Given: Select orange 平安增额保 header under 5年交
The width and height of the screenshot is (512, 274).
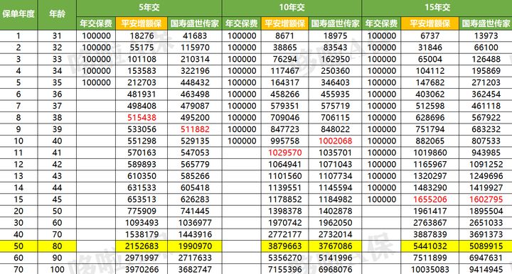Looking at the screenshot, I should tap(142, 23).
